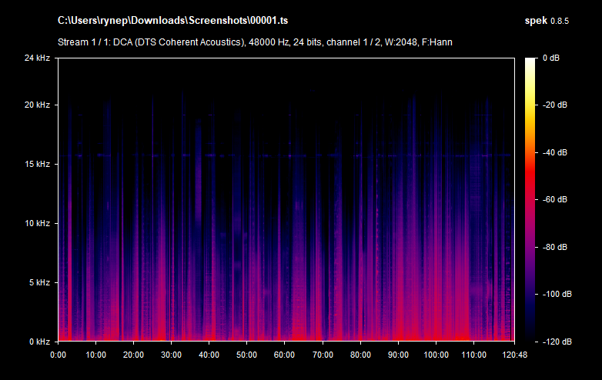Click the 30:00 time axis marker

(170, 355)
